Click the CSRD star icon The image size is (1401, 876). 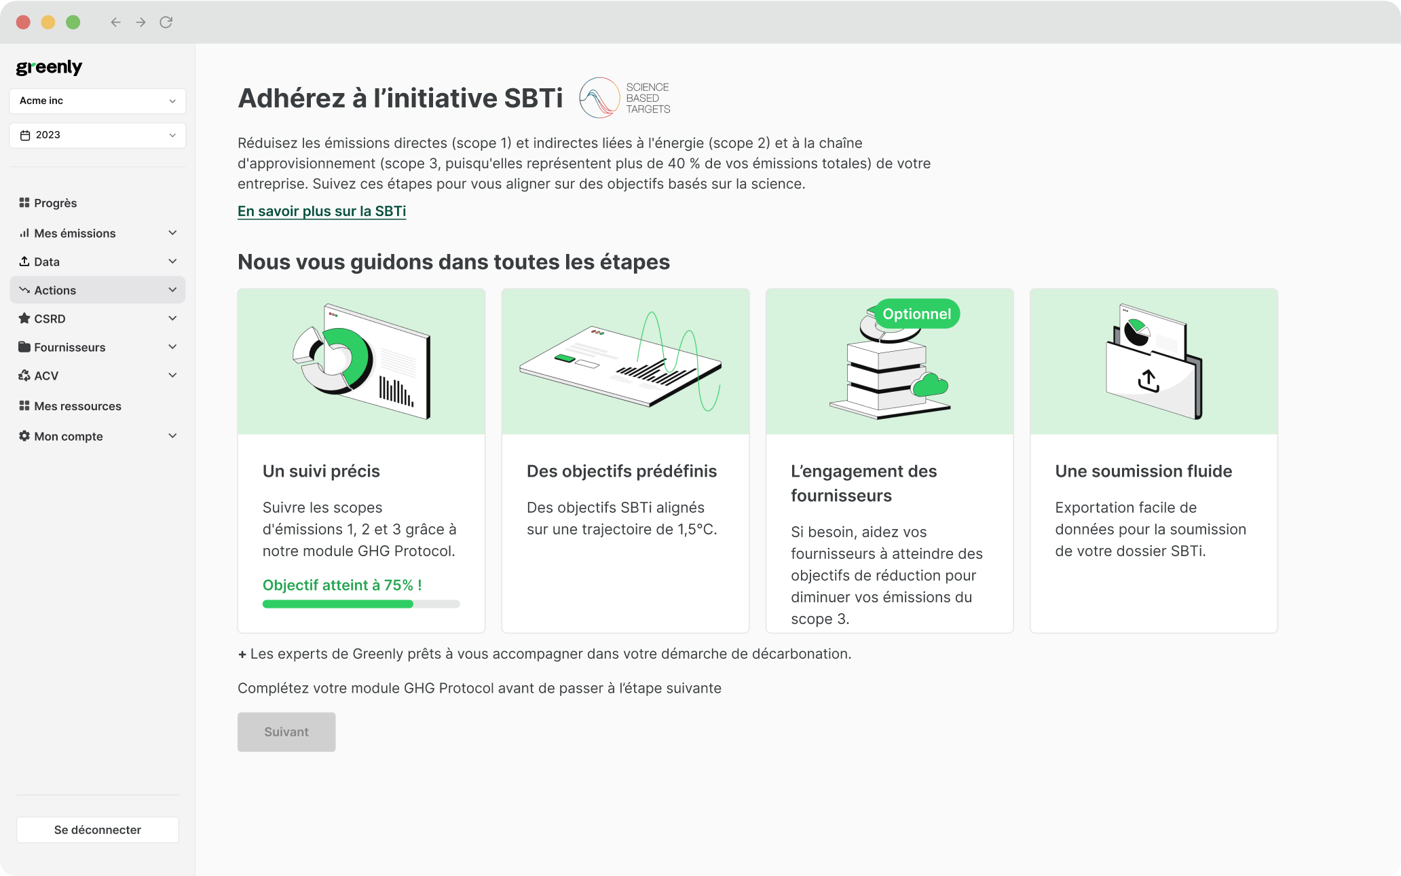point(24,318)
